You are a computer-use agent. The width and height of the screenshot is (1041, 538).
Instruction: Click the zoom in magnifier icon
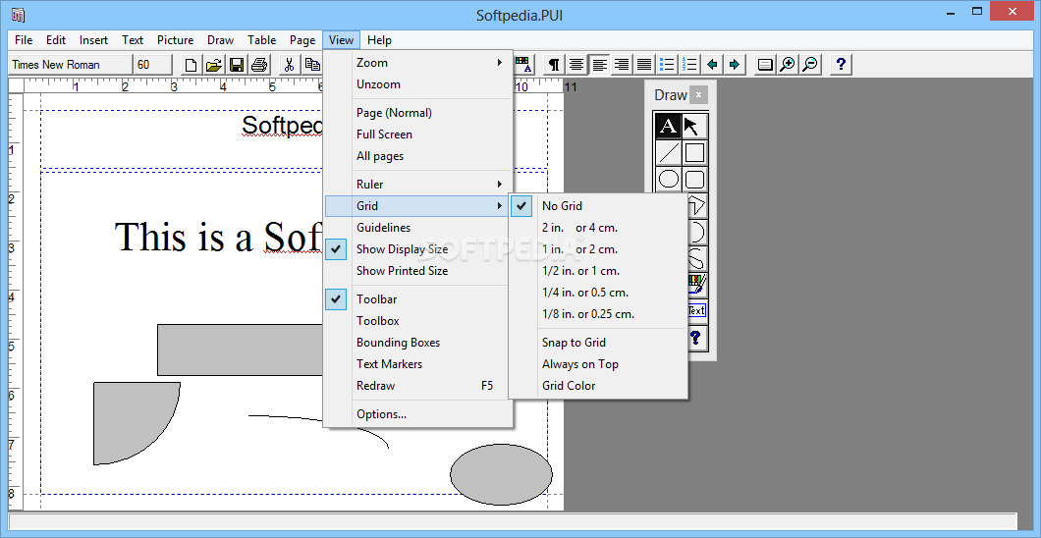[x=788, y=65]
